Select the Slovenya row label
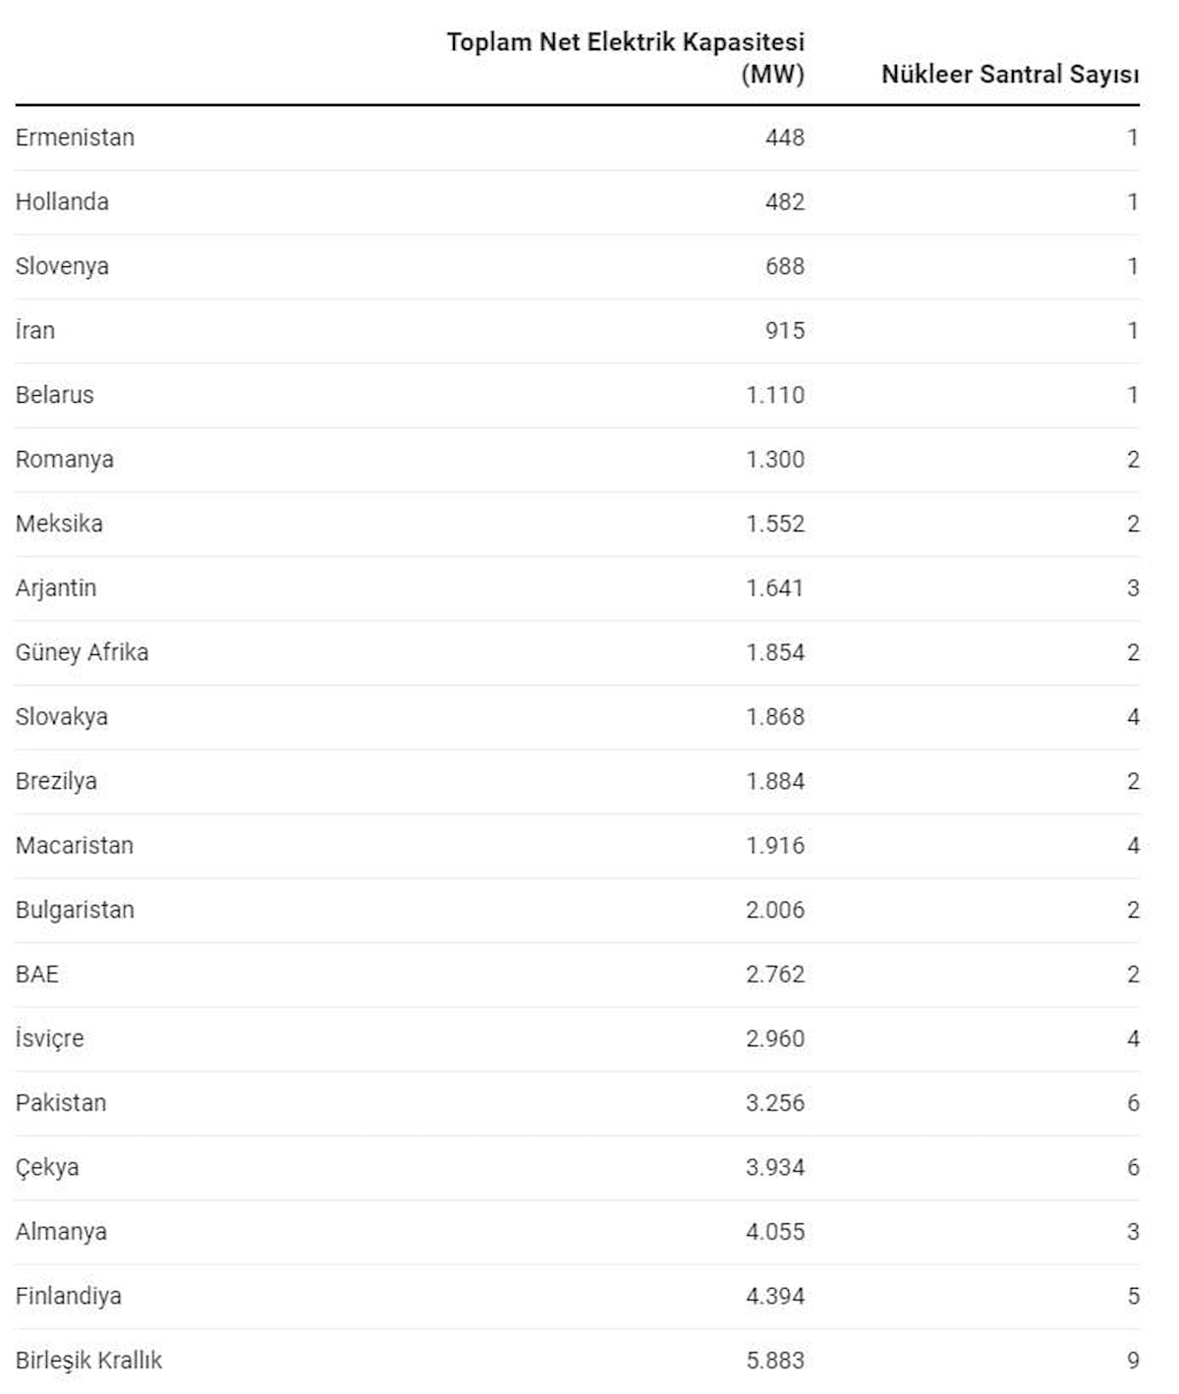This screenshot has height=1394, width=1179. tap(62, 266)
